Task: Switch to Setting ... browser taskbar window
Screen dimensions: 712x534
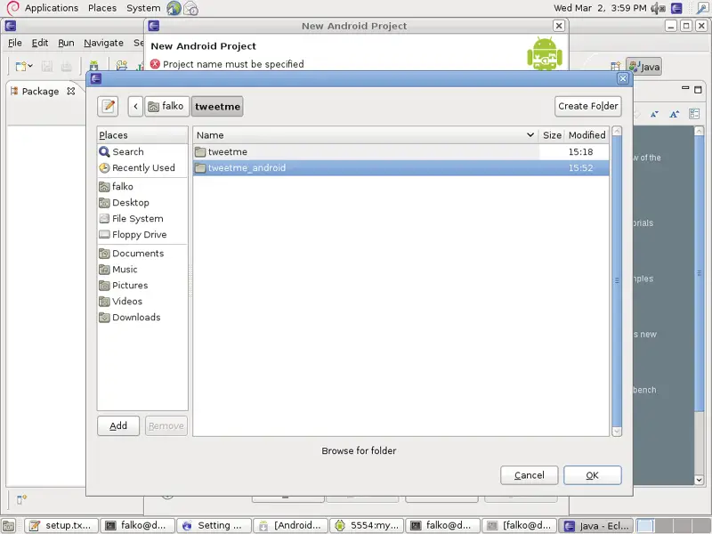Action: (214, 526)
